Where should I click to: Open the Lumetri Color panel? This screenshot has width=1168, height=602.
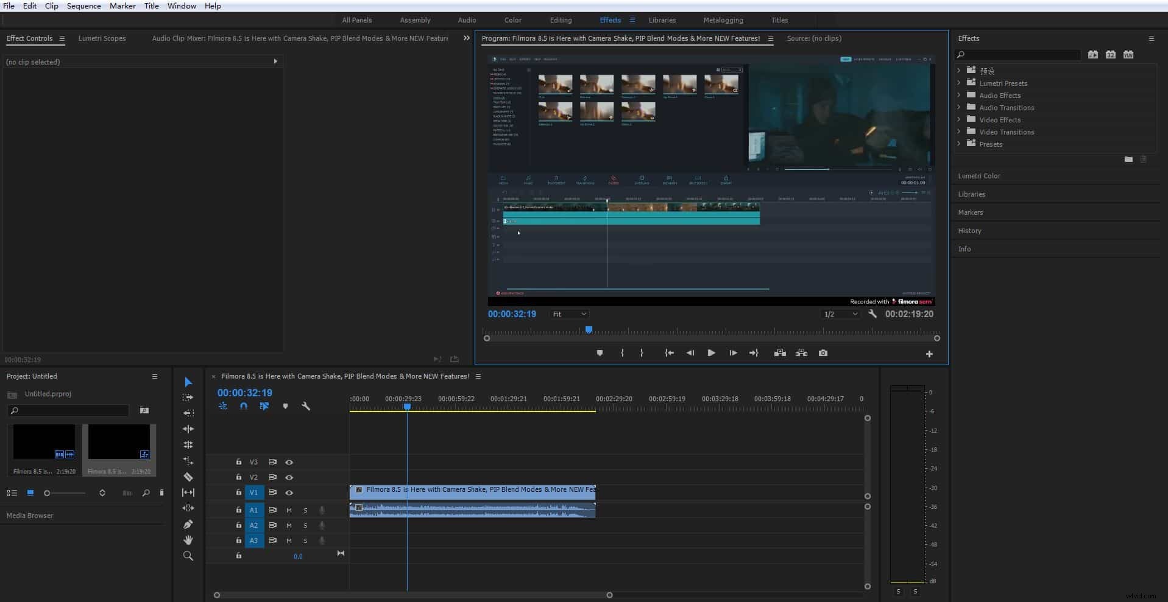click(979, 175)
